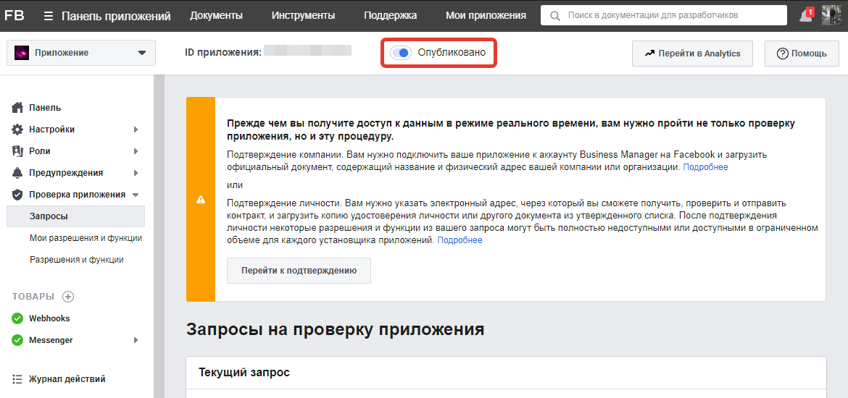Open the Документы top menu
The height and width of the screenshot is (398, 848).
216,15
